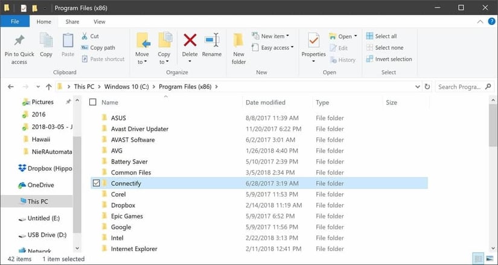Open the Move to dropdown
The width and height of the screenshot is (498, 265).
[x=142, y=58]
